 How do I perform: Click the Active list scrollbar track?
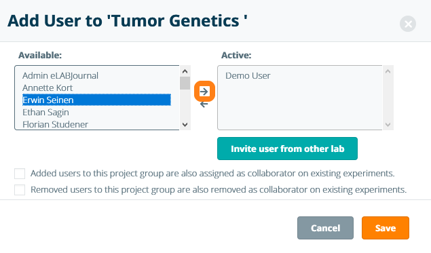(388, 98)
